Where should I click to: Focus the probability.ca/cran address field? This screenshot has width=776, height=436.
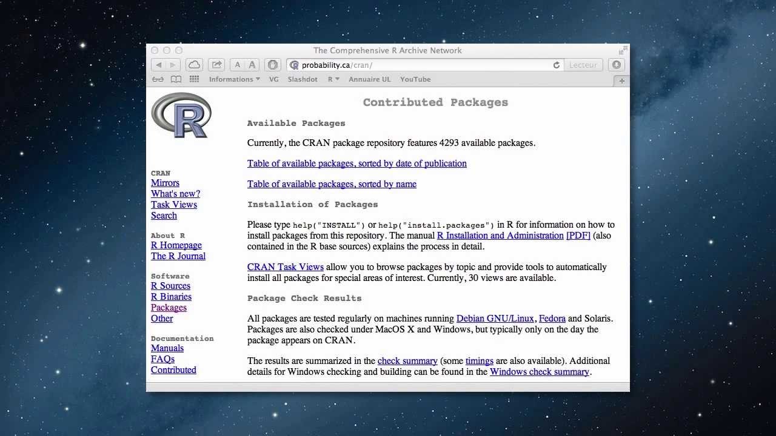(424, 65)
